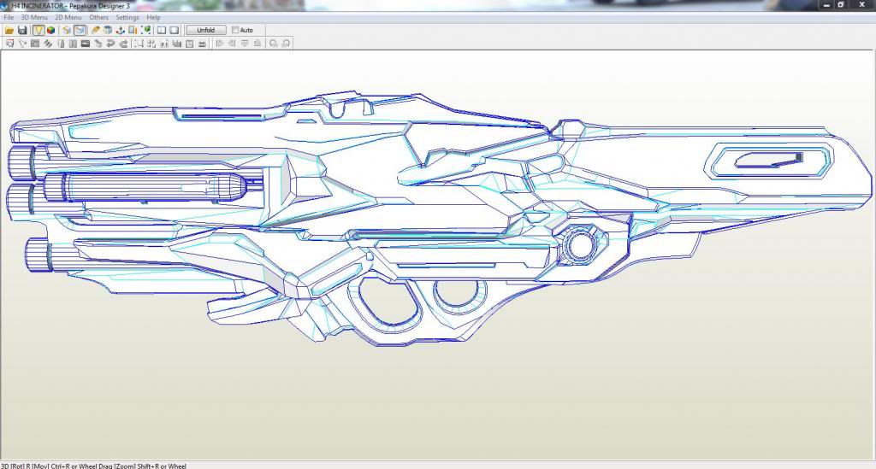Switch to single-pane window layout
The image size is (876, 469).
[175, 30]
